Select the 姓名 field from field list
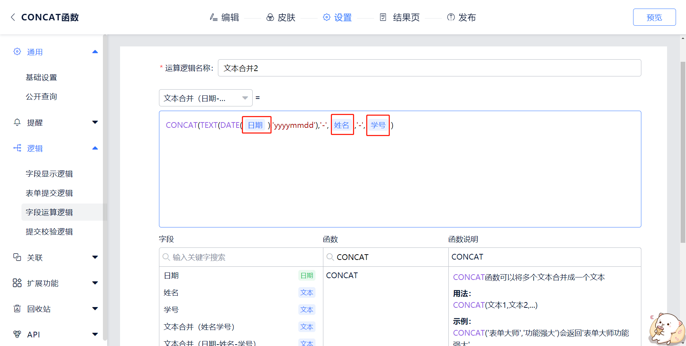 tap(171, 293)
